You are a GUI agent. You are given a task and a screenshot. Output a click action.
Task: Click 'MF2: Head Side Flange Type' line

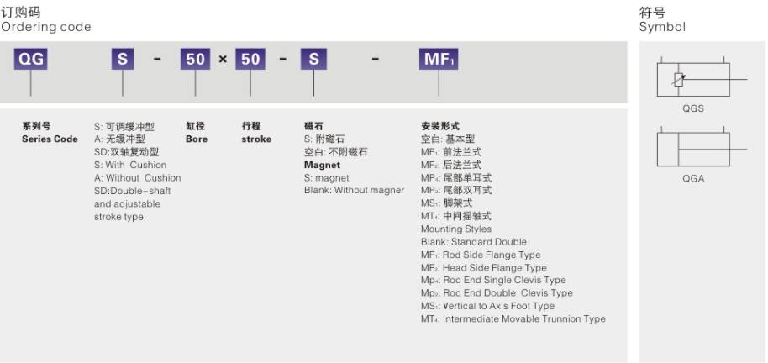point(483,268)
